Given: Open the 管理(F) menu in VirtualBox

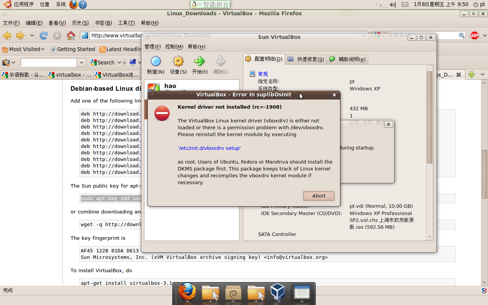Looking at the screenshot, I should tap(152, 47).
